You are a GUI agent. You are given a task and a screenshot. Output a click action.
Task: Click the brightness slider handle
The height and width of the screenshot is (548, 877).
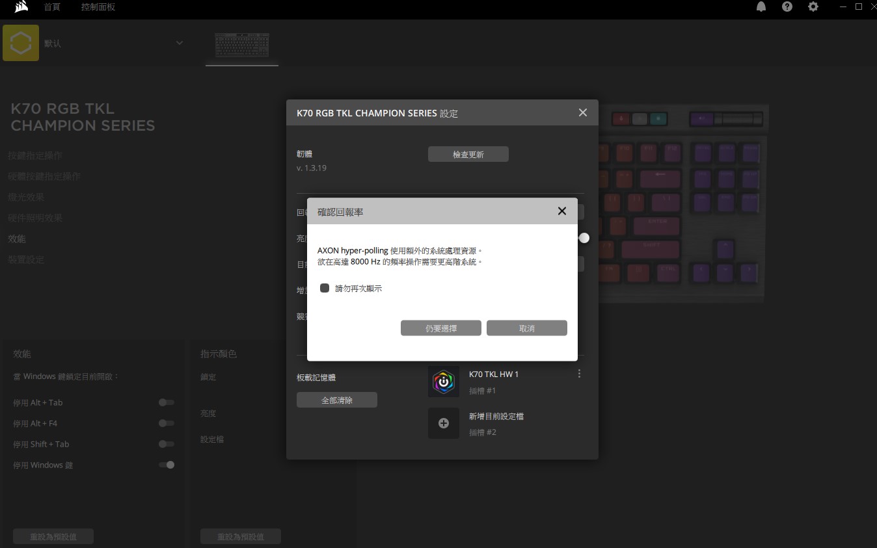tap(584, 238)
